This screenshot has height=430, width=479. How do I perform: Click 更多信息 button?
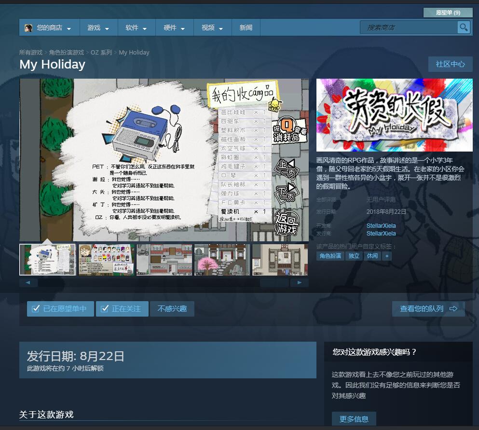(x=354, y=419)
